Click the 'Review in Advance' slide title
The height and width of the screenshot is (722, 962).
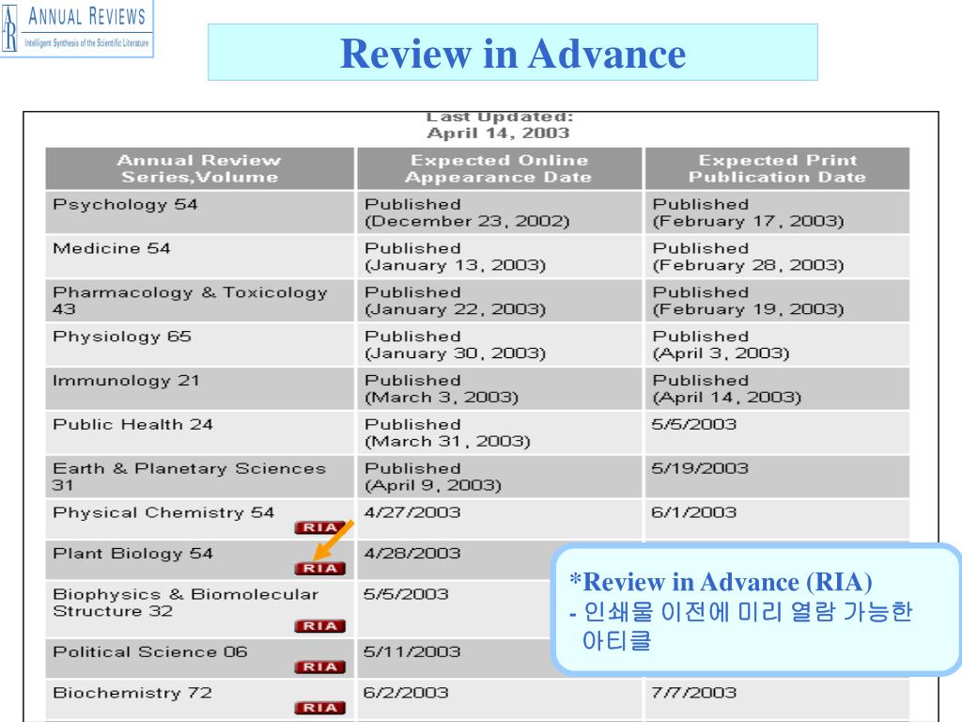click(513, 54)
